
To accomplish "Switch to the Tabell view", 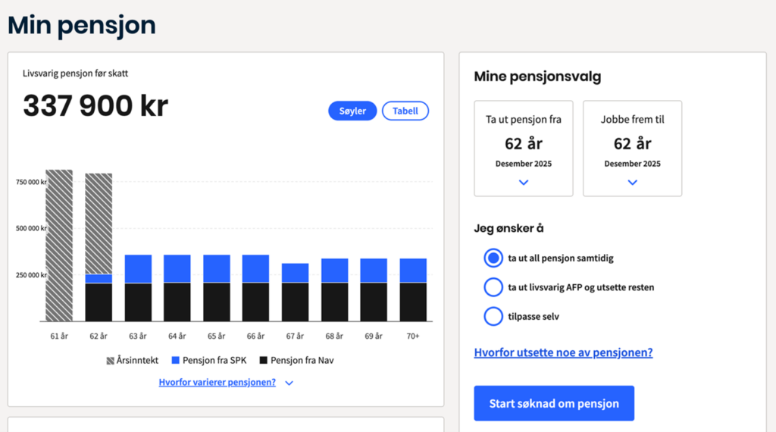I will (405, 111).
